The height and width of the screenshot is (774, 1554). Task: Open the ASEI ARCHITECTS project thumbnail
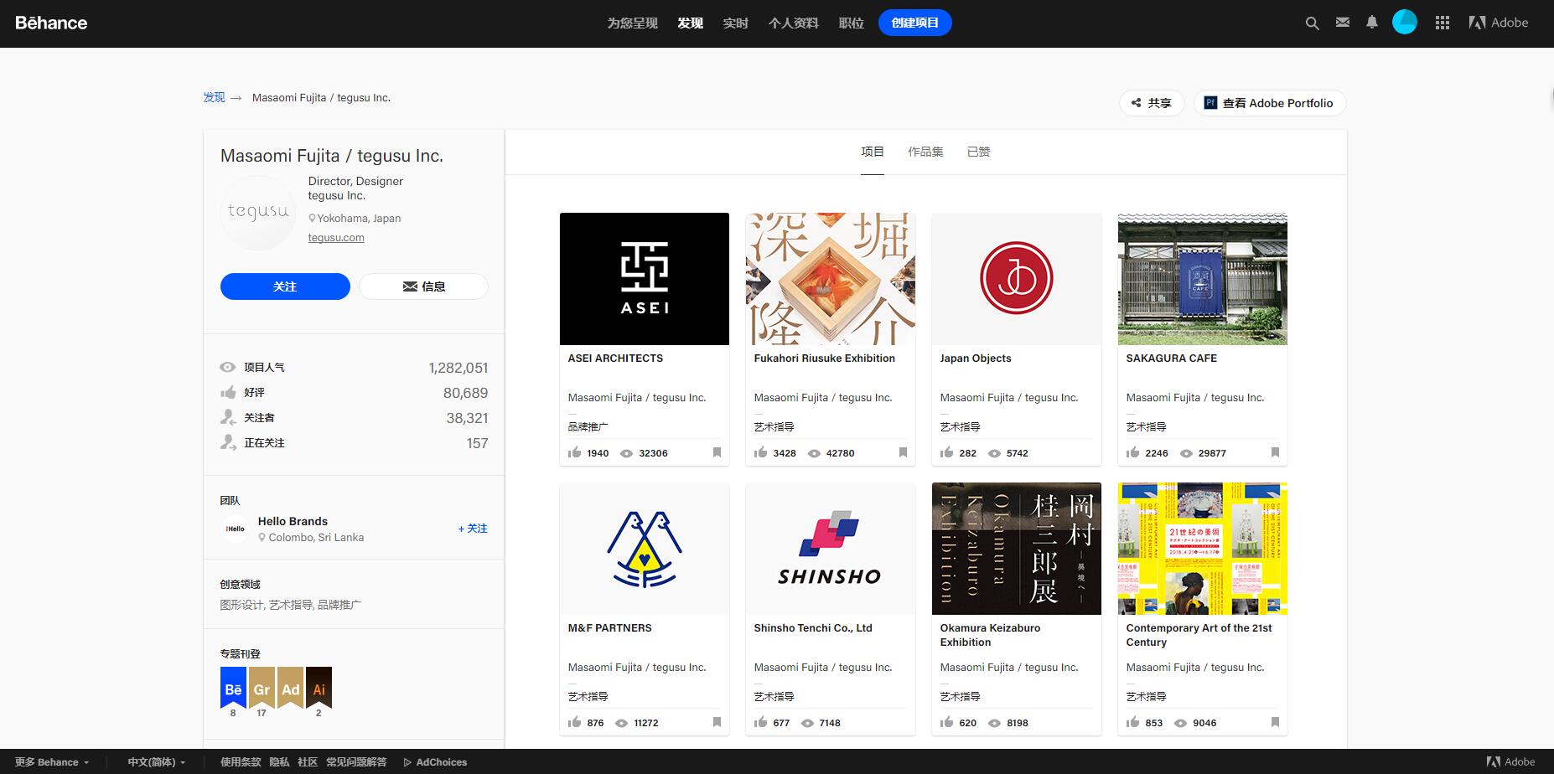(645, 279)
